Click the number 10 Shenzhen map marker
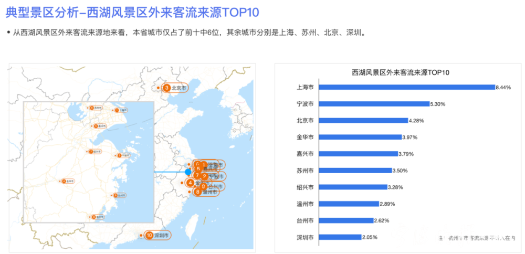Viewport: 525px width, 254px height. (157, 235)
